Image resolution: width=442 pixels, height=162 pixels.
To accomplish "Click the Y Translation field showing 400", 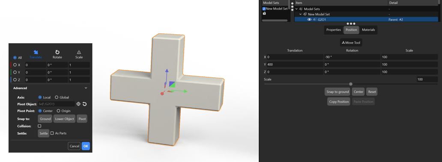I will click(x=295, y=65).
